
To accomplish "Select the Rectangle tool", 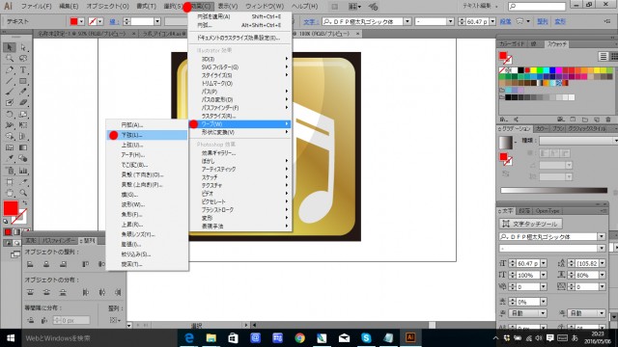I will 23,81.
